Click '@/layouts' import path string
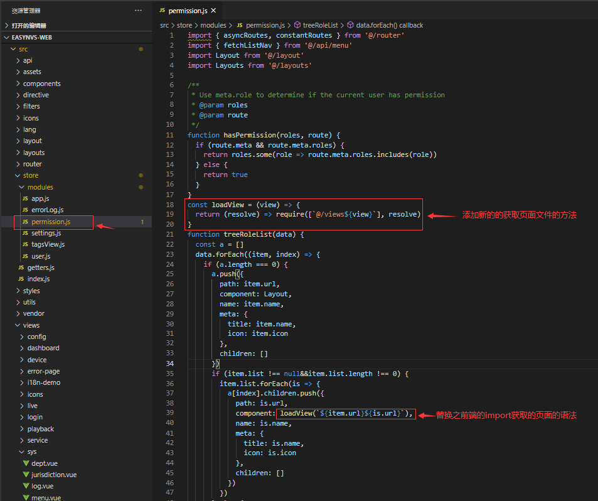The height and width of the screenshot is (501, 598). (x=290, y=66)
